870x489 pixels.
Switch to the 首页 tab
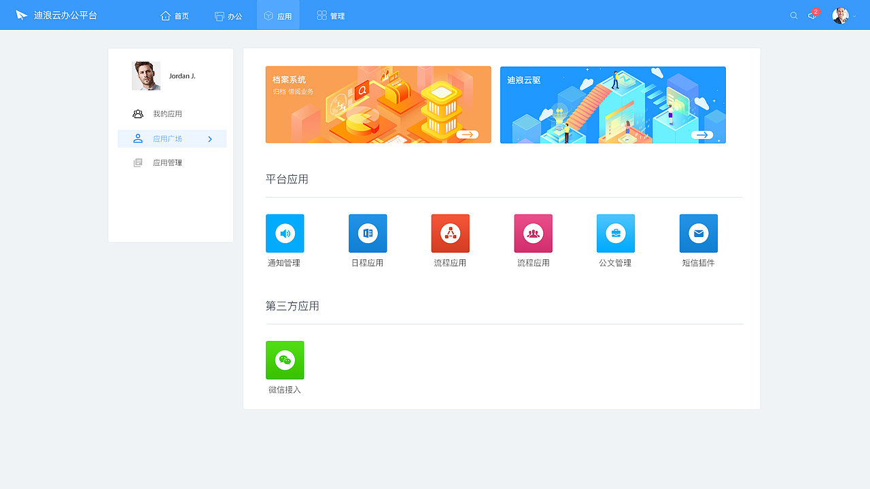click(x=175, y=14)
